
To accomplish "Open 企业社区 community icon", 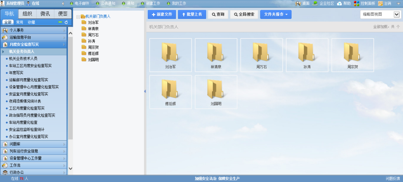I will point(315,3).
